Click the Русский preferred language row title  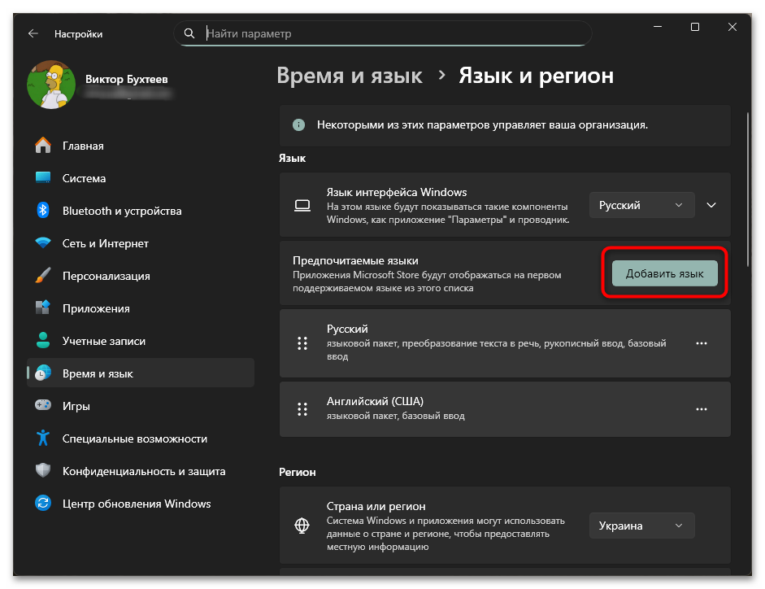(x=347, y=329)
